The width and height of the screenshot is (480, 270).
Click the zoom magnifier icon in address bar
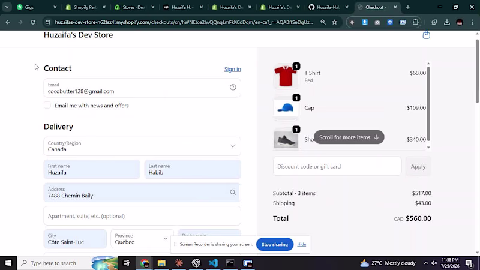click(323, 22)
